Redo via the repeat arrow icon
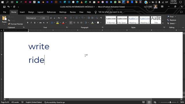The height and width of the screenshot is (104, 185). coord(14,7)
